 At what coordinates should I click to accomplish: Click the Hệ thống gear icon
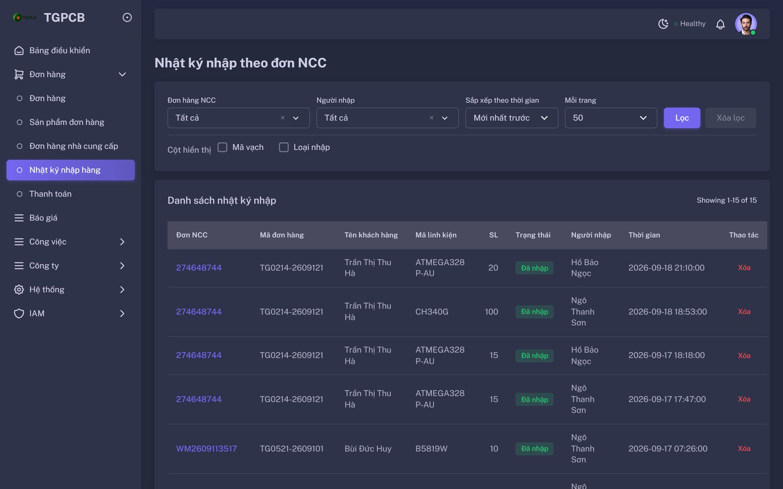[19, 289]
